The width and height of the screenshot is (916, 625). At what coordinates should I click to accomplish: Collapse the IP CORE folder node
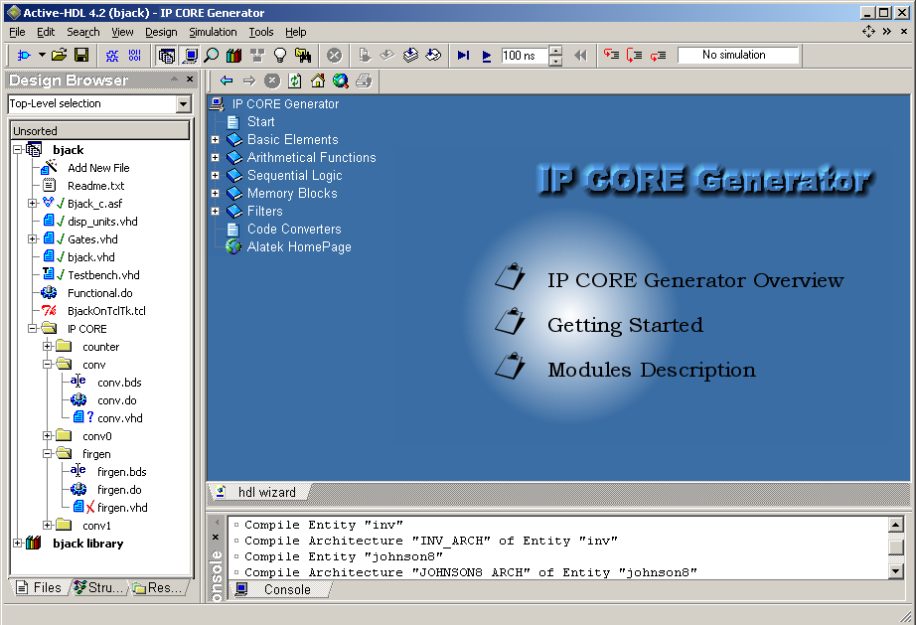tap(32, 328)
